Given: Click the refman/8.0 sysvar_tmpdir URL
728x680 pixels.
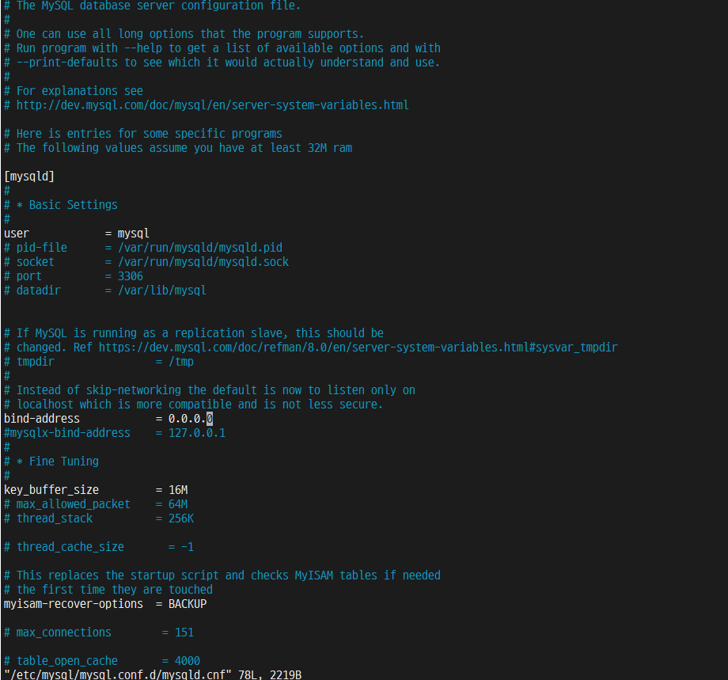Looking at the screenshot, I should 358,347.
